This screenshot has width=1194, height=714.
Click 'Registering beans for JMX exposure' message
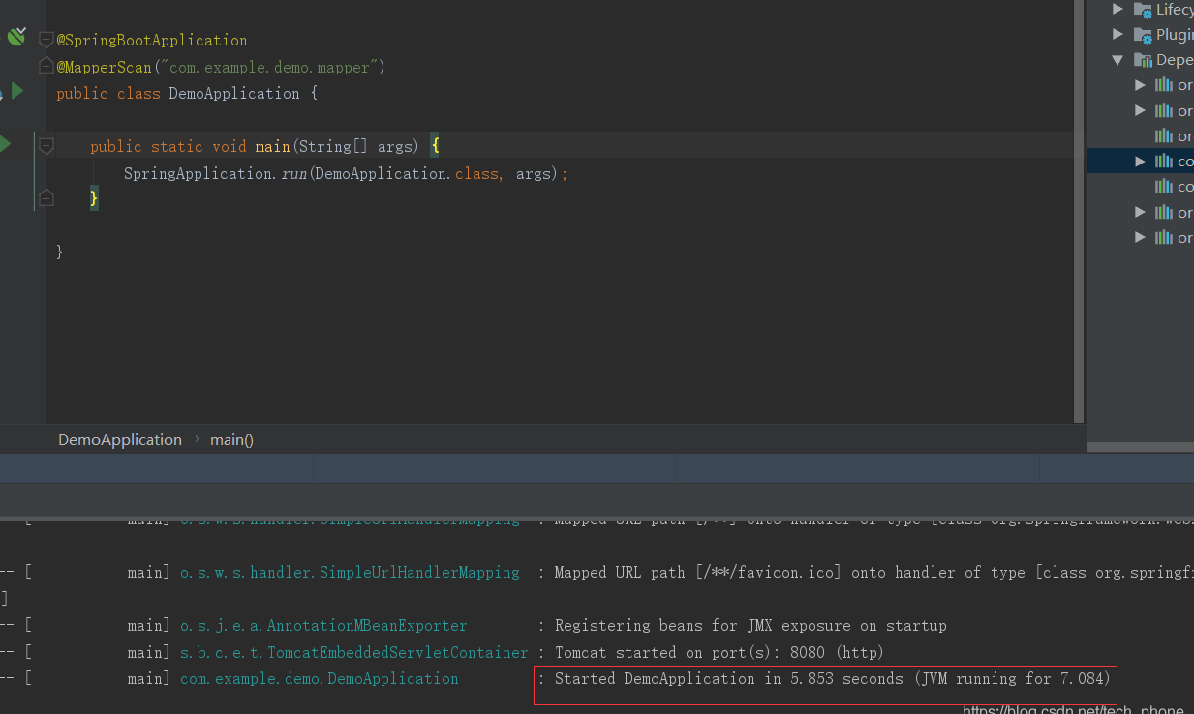tap(750, 626)
